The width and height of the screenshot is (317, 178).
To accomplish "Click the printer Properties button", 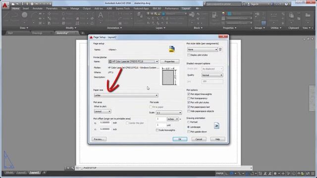I will [169, 61].
